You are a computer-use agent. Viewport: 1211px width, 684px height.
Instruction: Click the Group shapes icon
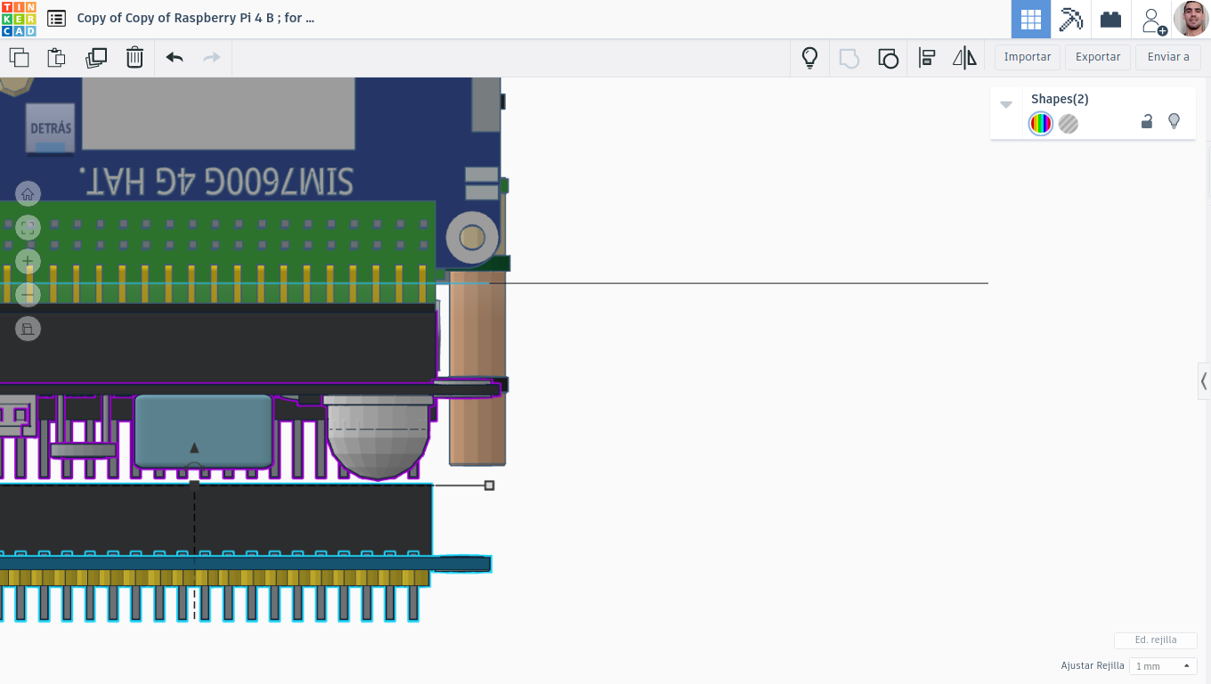click(x=849, y=58)
